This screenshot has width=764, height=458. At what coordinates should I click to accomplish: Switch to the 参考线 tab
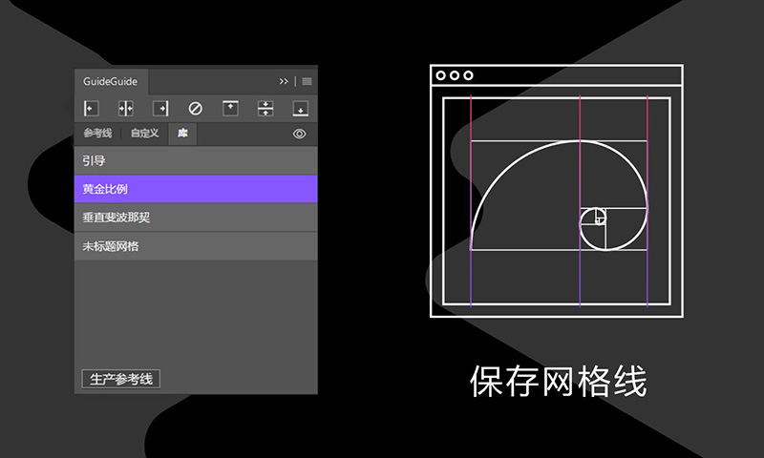click(x=97, y=134)
